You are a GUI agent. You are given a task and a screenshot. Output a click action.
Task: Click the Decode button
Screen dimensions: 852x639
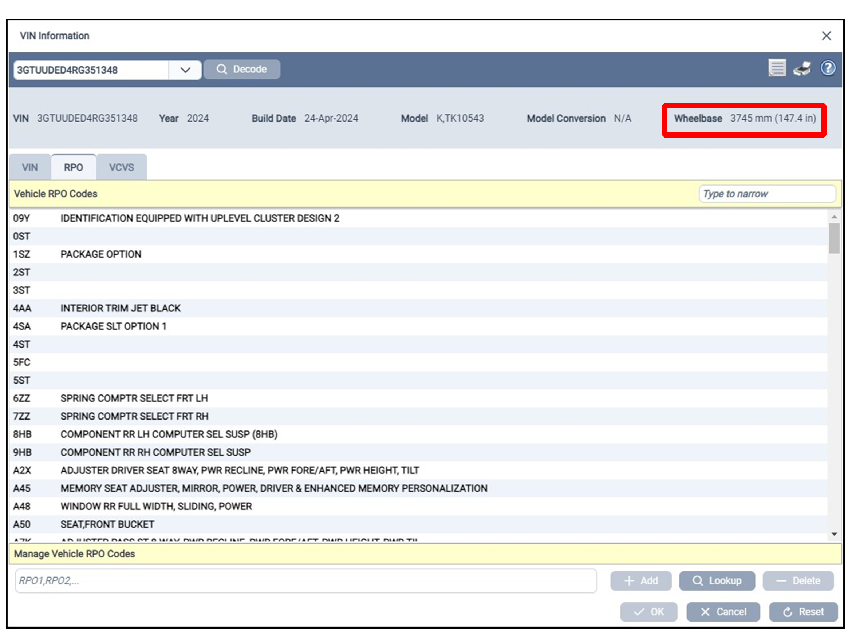[242, 69]
